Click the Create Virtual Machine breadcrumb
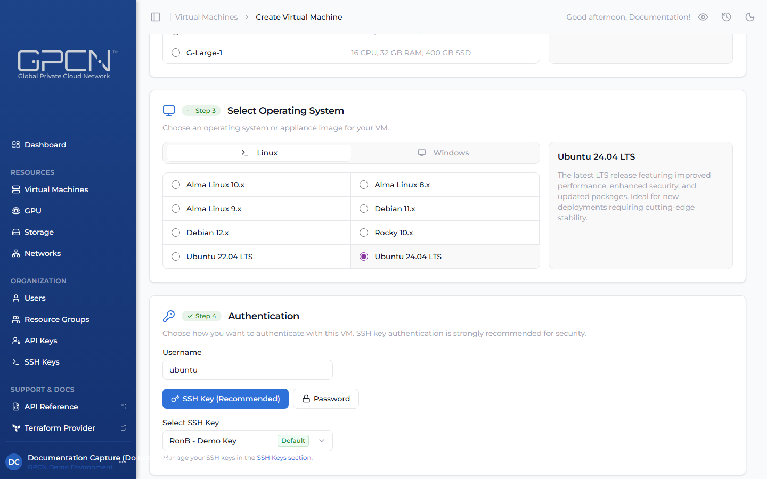 pos(299,17)
